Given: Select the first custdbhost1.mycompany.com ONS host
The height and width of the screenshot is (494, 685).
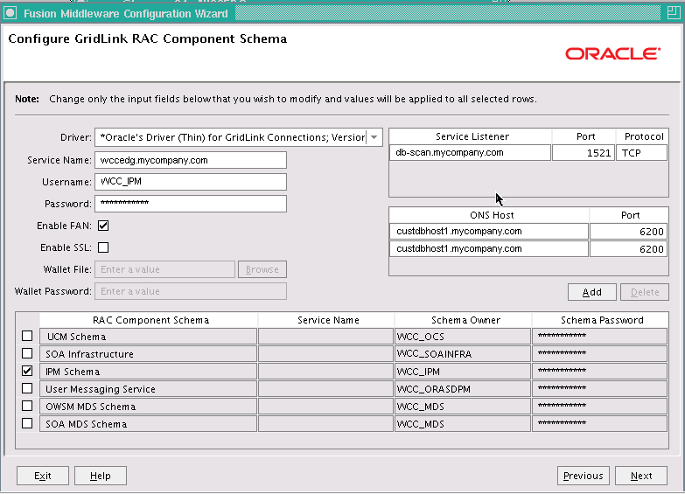Looking at the screenshot, I should (489, 232).
